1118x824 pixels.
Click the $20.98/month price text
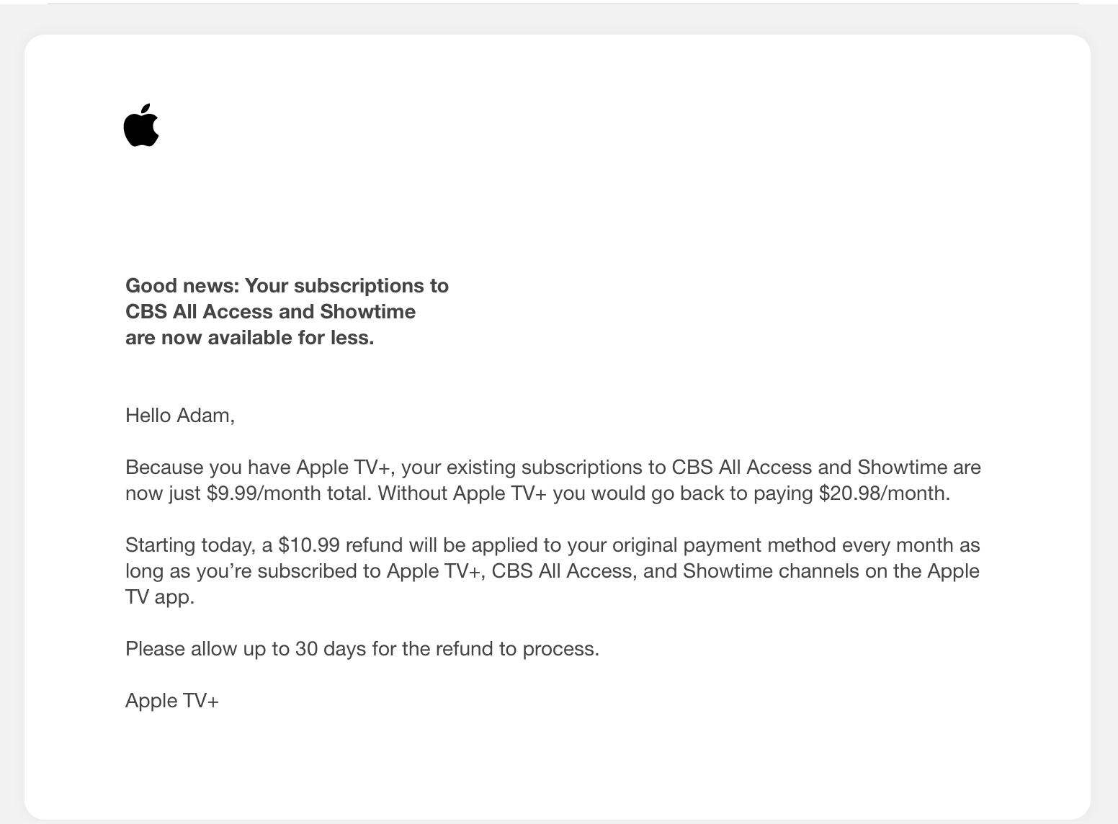pos(885,493)
